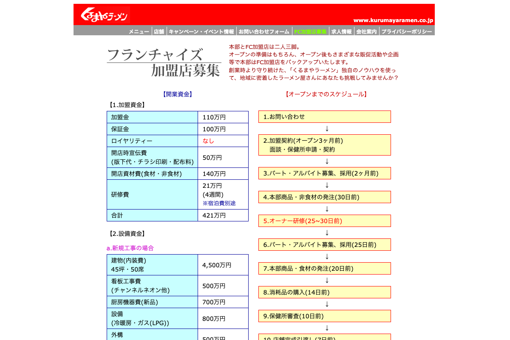Viewport: 510px width, 340px height.
Task: Click step 6 パート・アルバイト募集(25日前)
Action: click(x=325, y=245)
